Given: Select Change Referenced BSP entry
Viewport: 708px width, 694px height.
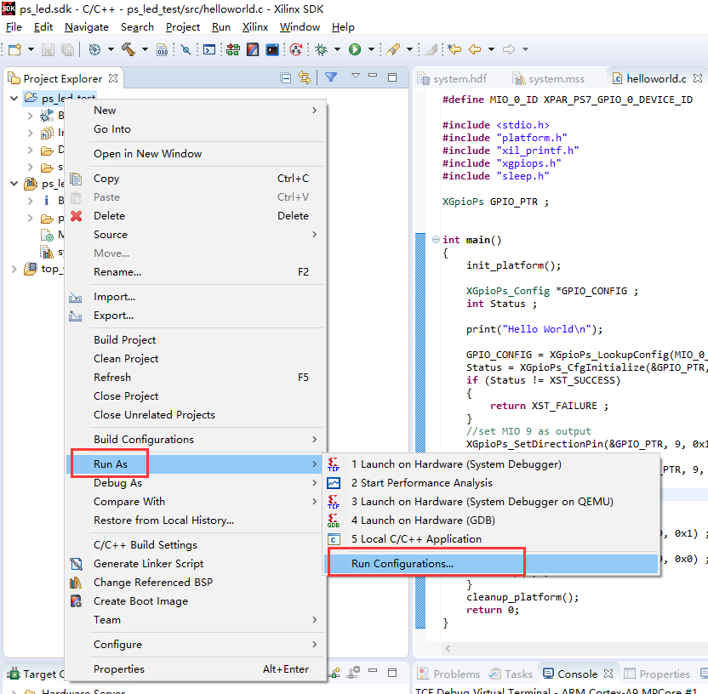Looking at the screenshot, I should tap(195, 583).
